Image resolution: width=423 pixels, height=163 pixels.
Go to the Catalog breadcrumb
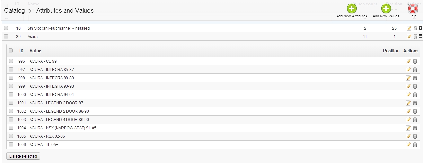click(x=14, y=11)
